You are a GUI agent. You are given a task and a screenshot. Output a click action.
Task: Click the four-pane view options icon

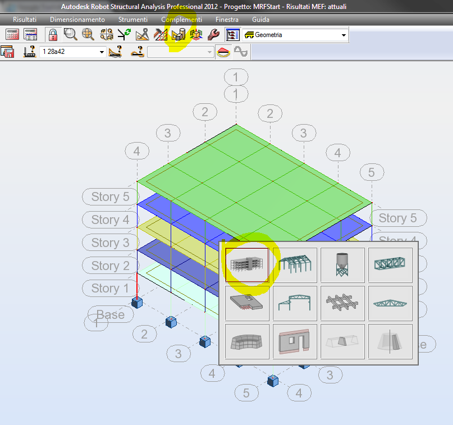click(x=106, y=34)
